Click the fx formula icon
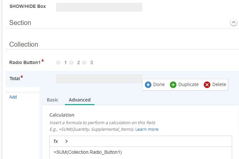Screen dimensions: 239x159 click(56, 141)
